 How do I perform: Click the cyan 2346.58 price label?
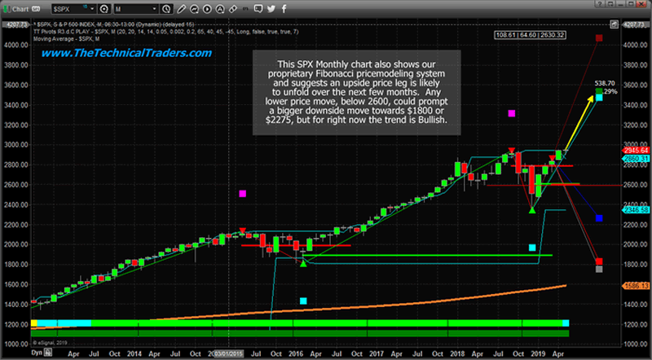click(x=636, y=210)
